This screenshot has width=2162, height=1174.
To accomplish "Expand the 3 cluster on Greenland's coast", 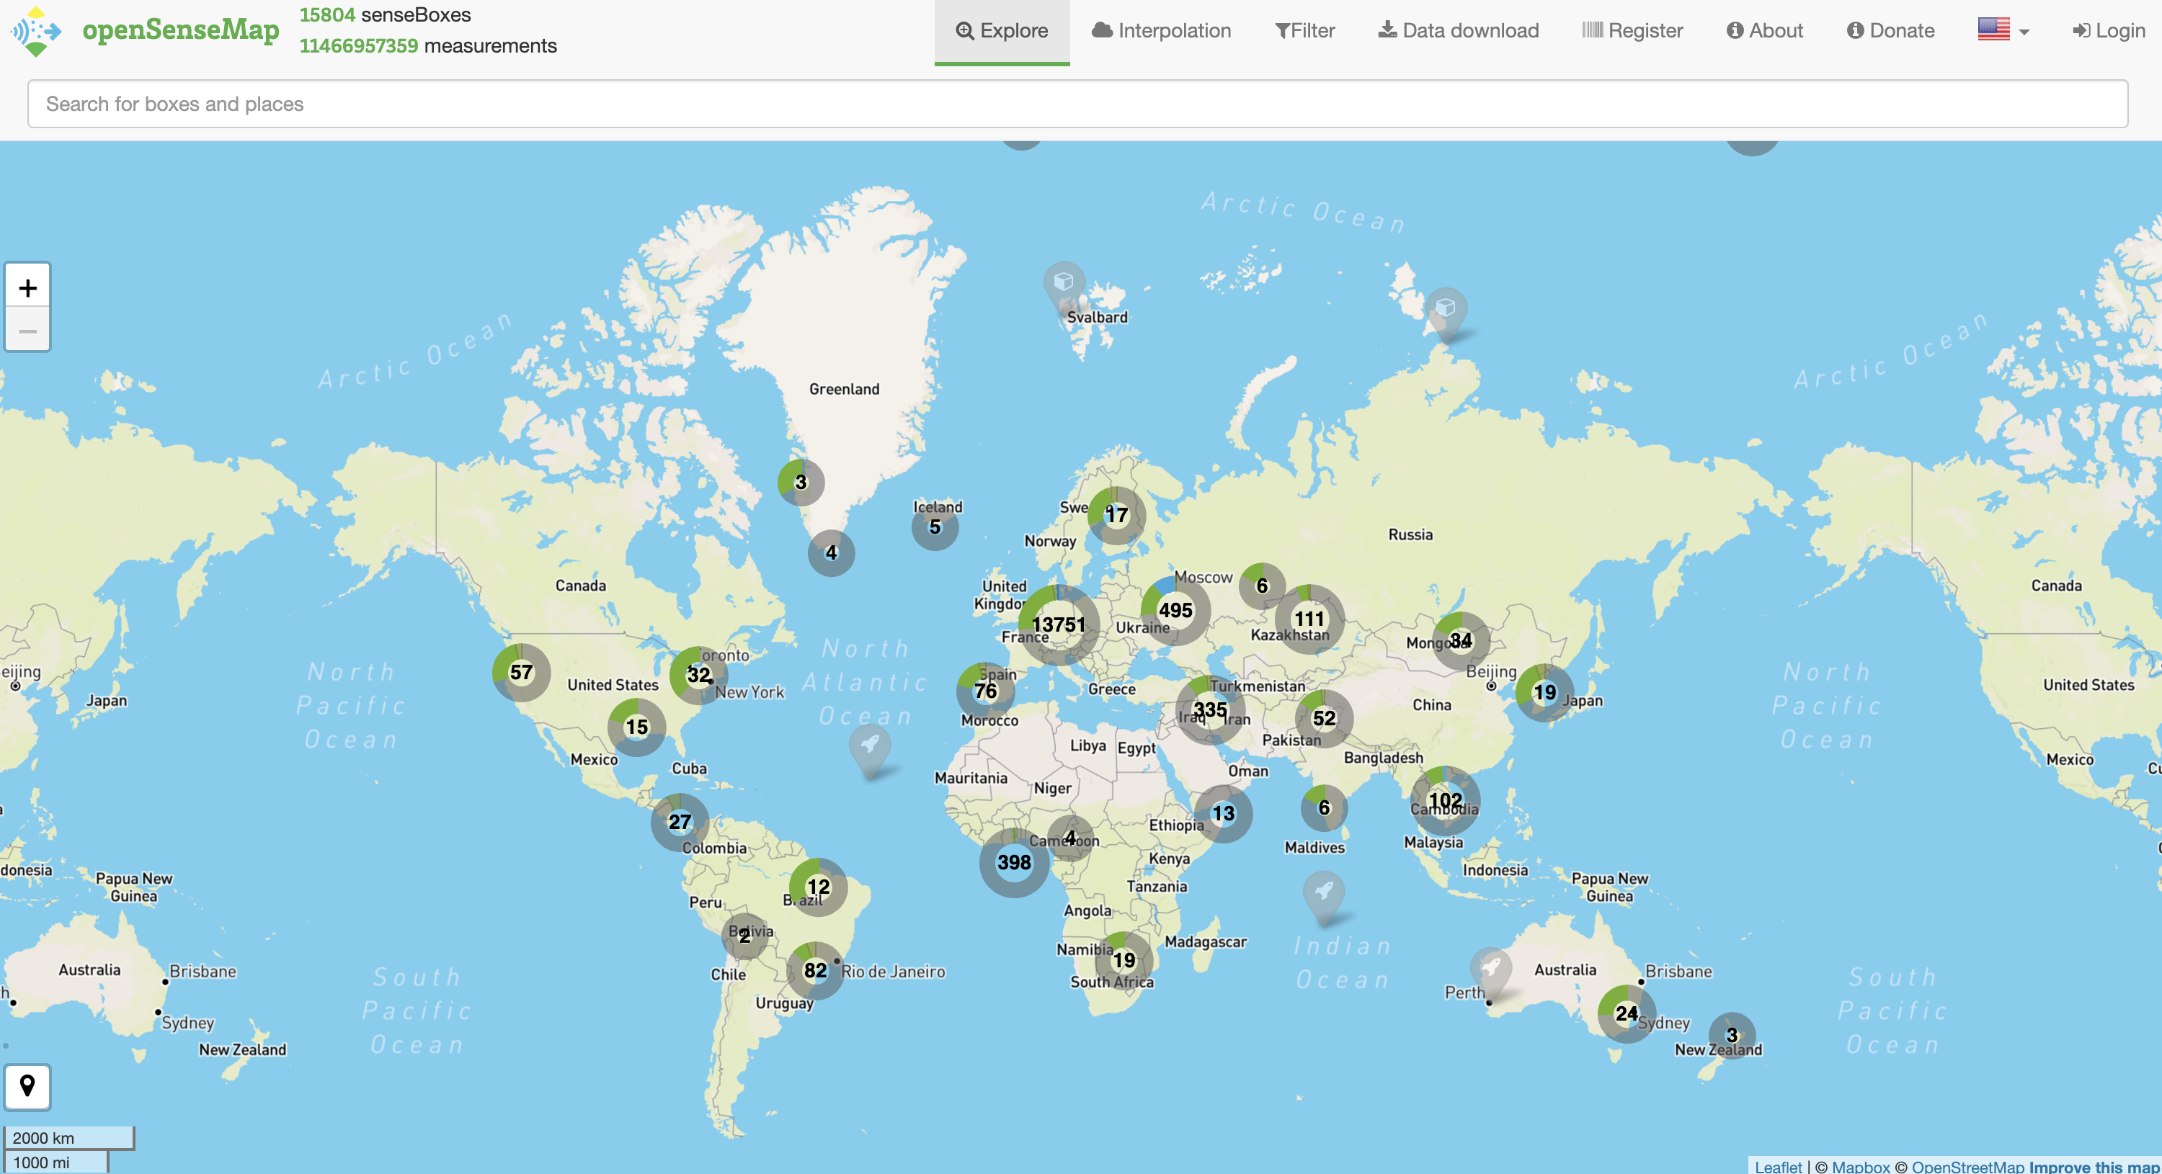I will click(x=801, y=482).
